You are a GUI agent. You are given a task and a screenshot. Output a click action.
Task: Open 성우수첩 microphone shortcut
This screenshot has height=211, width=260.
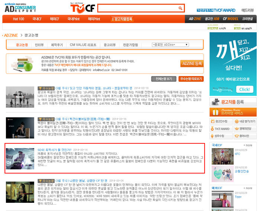coord(221,136)
